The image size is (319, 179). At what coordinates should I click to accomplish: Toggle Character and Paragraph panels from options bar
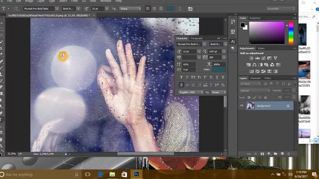(190, 9)
